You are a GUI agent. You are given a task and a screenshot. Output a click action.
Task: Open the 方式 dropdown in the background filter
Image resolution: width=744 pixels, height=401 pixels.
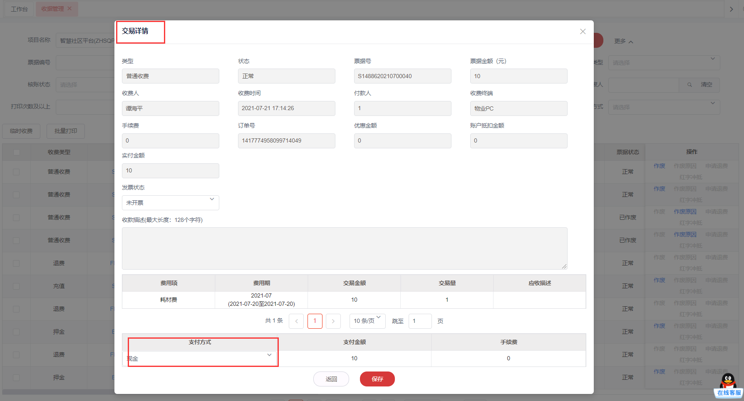(664, 107)
